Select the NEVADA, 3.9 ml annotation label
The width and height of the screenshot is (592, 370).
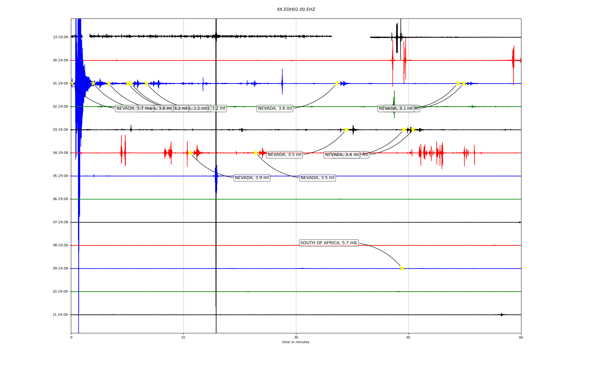[252, 178]
